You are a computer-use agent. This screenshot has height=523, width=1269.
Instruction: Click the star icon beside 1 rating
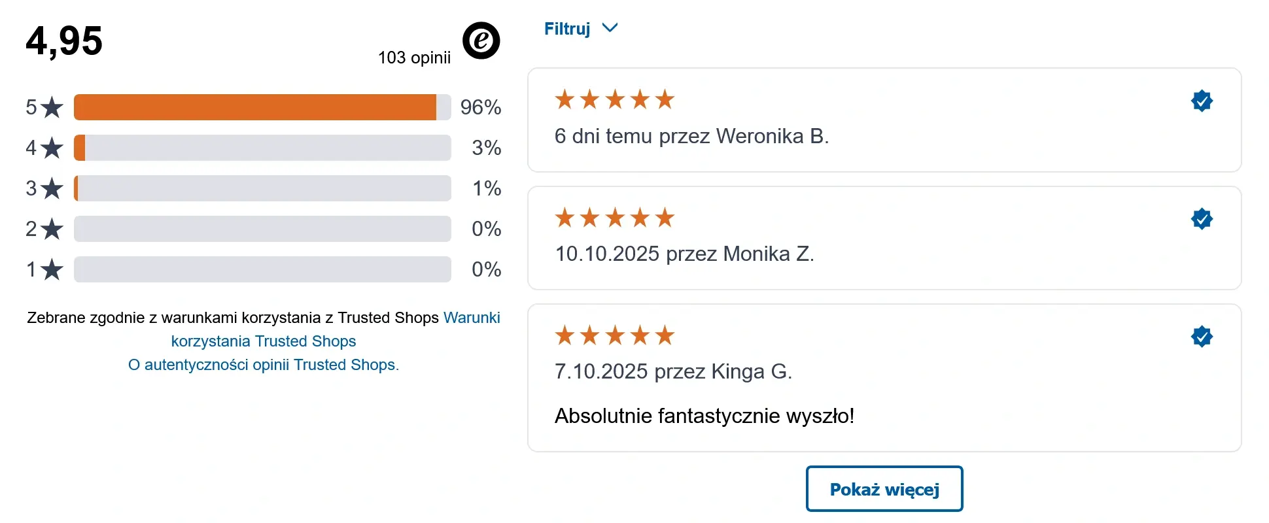coord(52,269)
